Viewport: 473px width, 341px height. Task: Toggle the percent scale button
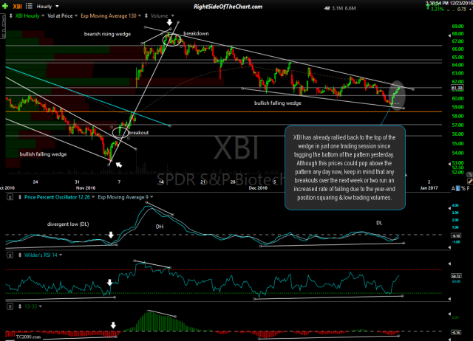463,188
